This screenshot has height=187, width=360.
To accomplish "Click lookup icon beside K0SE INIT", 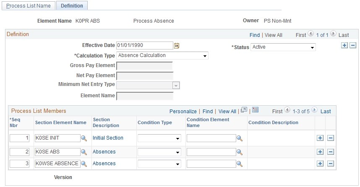I will click(x=84, y=138).
